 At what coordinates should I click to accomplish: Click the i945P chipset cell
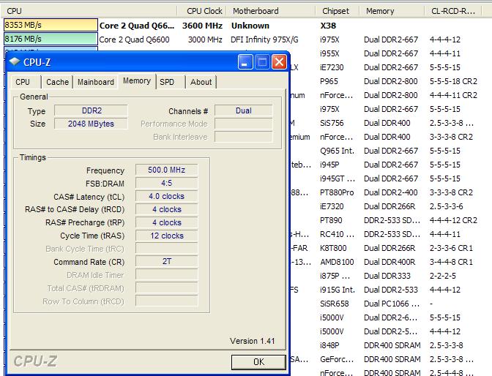pos(329,165)
